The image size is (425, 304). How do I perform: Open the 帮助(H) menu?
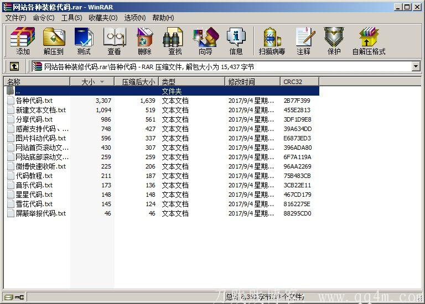(163, 18)
